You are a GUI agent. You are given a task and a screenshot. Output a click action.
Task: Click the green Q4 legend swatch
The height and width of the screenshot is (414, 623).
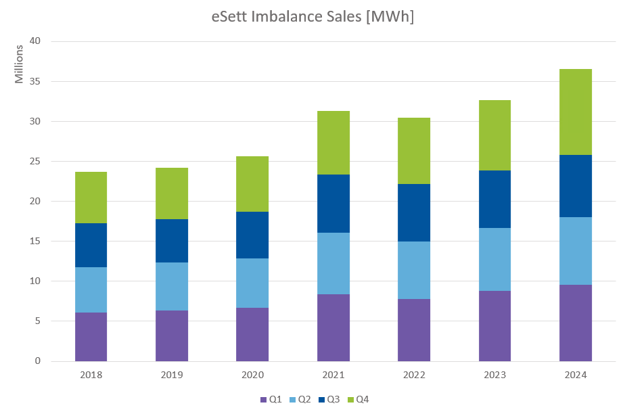click(351, 400)
